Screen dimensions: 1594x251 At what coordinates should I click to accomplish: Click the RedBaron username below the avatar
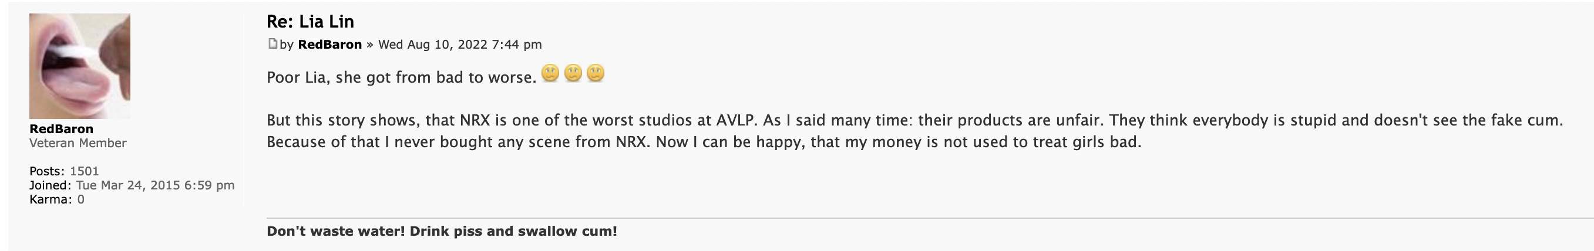coord(61,128)
